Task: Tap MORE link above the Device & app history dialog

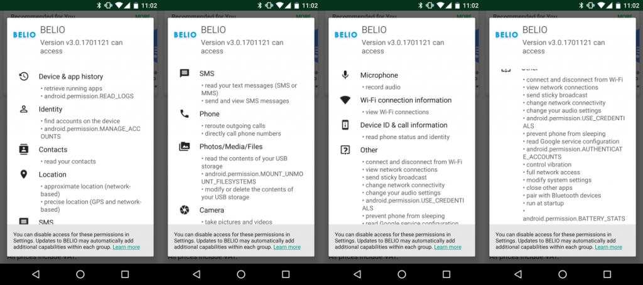Action: point(143,16)
